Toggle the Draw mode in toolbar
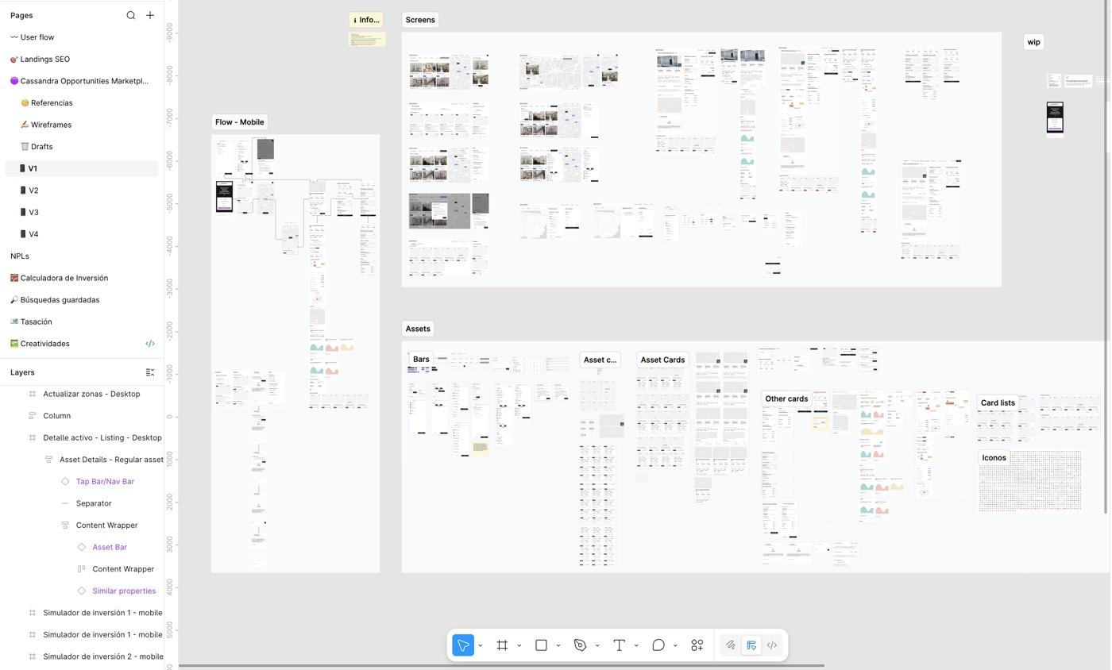The height and width of the screenshot is (670, 1112). pyautogui.click(x=731, y=645)
